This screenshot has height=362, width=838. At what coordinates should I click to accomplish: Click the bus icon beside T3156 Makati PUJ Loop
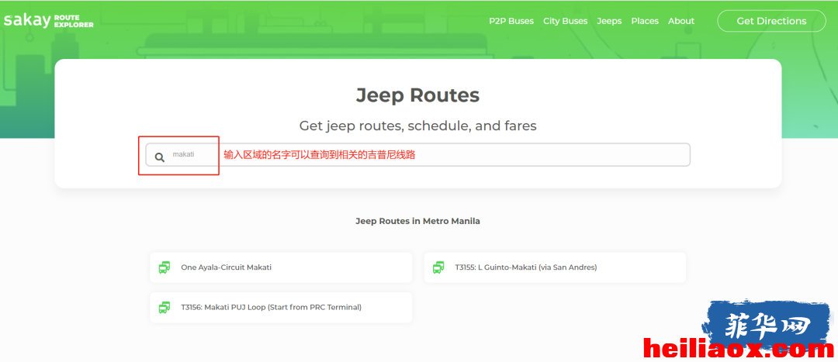click(x=164, y=308)
